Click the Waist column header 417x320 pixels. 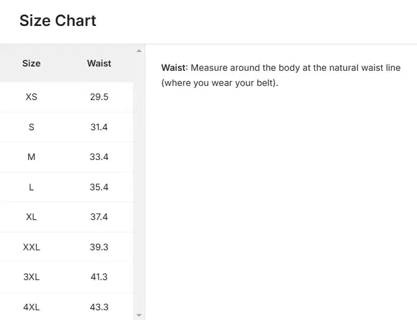(x=99, y=63)
